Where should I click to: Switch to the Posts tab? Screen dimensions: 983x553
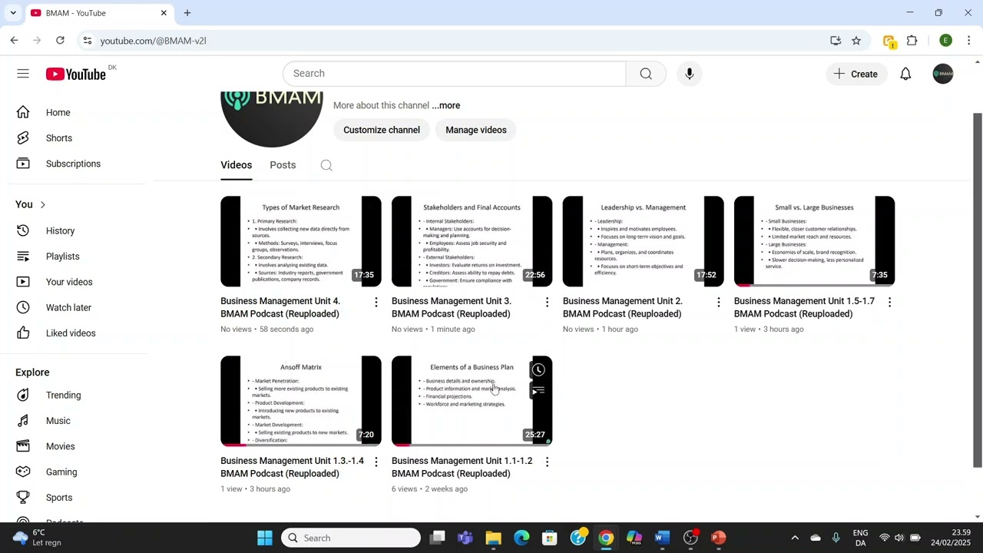283,165
